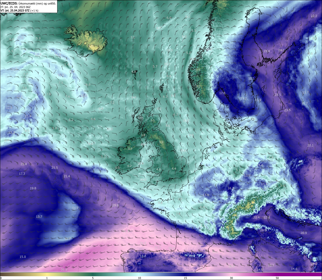
Task: Click the 22.2 value label
Action: point(314,16)
